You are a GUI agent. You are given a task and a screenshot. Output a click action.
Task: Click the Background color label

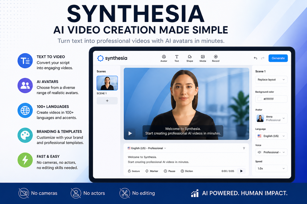coord(265,92)
